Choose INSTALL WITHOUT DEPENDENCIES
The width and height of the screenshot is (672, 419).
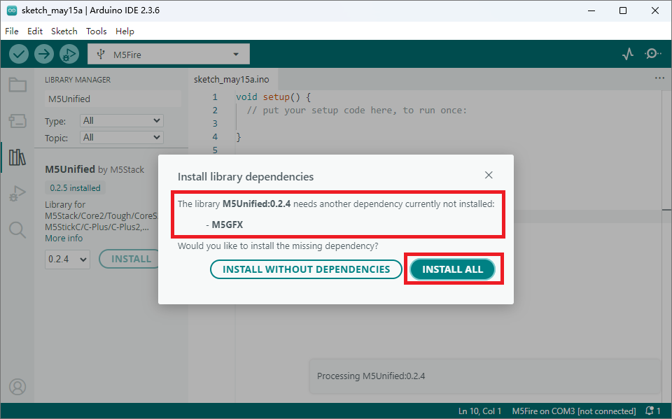[x=306, y=269]
